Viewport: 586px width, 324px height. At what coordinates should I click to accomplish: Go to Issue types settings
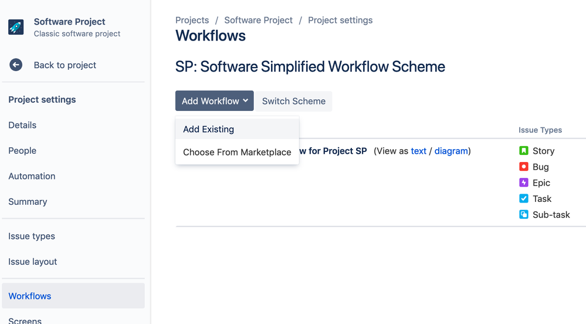[32, 236]
